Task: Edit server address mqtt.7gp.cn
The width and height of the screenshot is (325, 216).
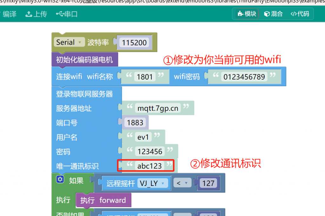Action: 158,108
